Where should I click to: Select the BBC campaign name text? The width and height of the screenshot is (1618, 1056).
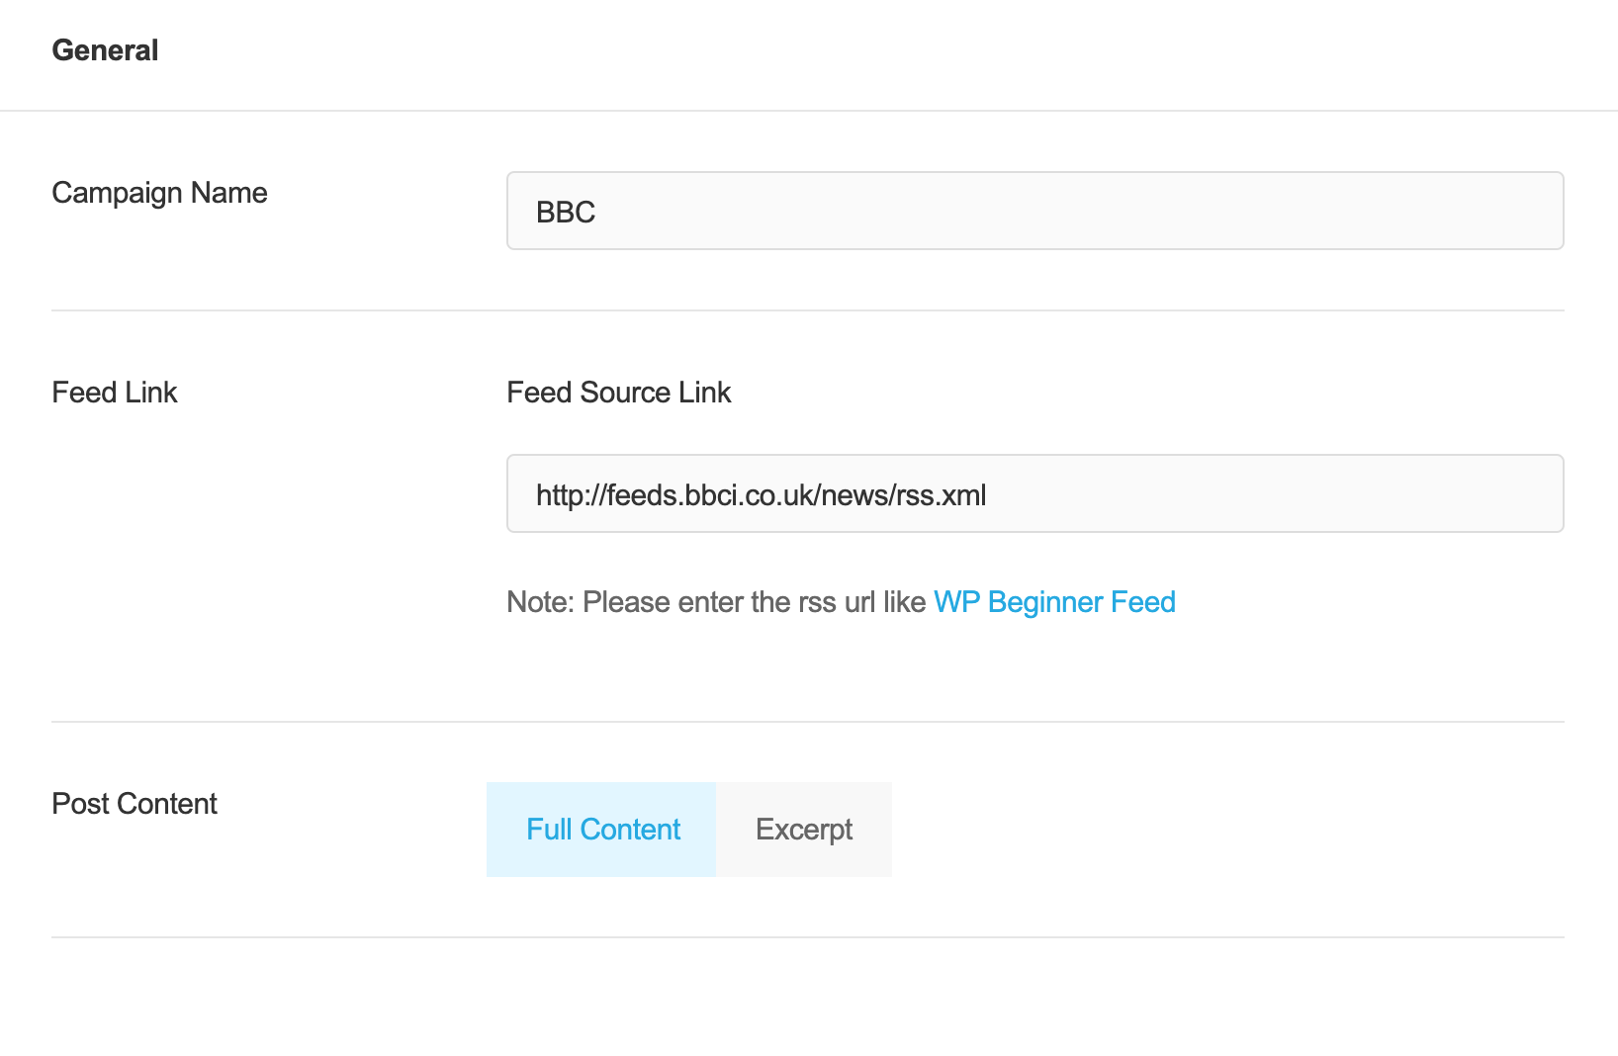click(565, 211)
